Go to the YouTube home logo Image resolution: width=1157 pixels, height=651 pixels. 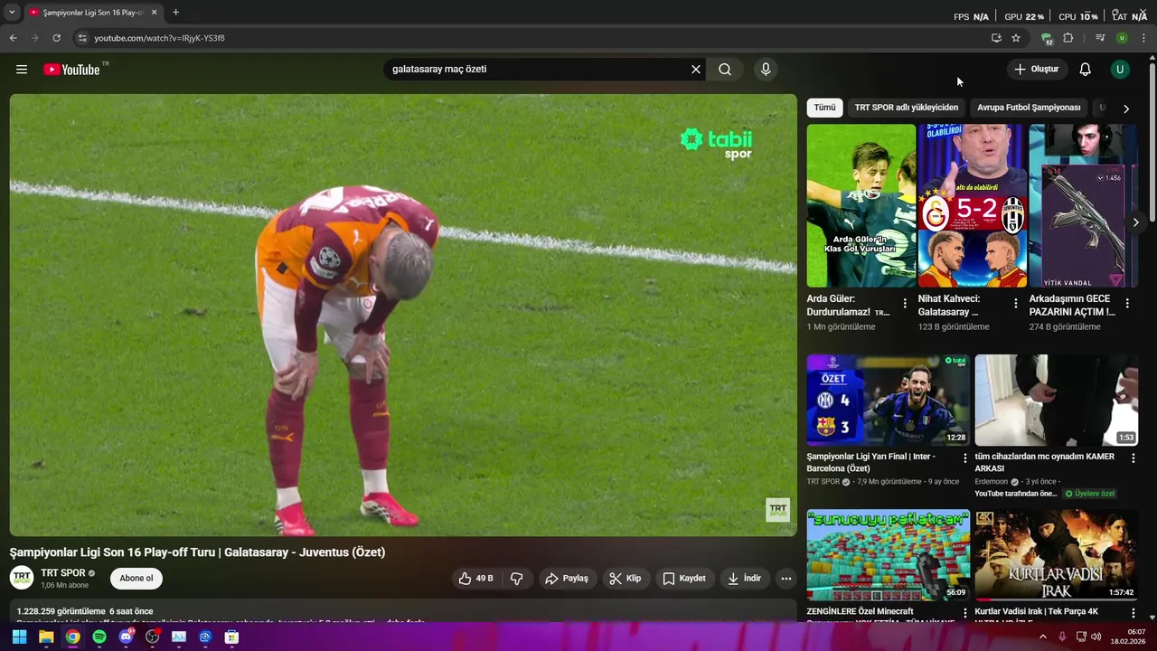point(71,70)
